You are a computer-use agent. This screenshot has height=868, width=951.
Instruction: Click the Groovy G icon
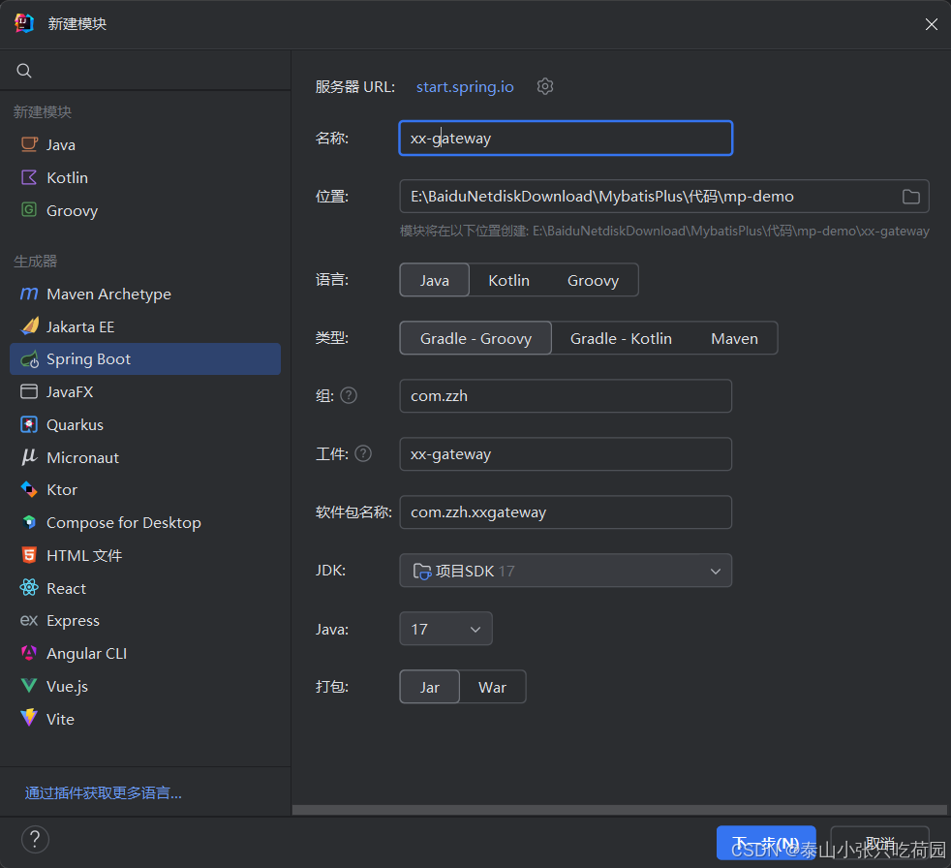pyautogui.click(x=29, y=210)
